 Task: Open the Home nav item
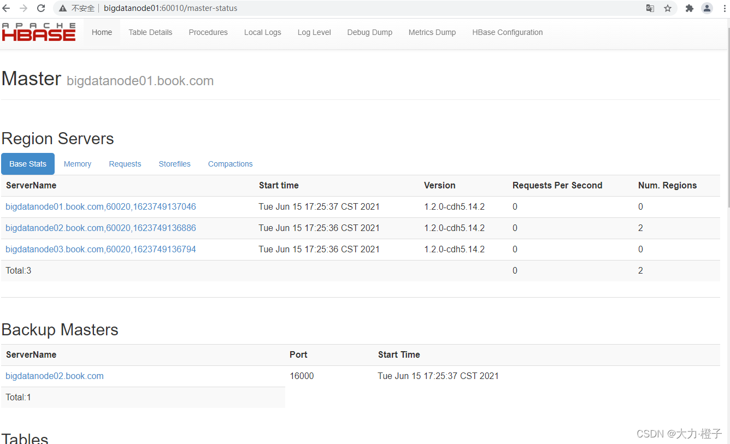click(x=102, y=32)
